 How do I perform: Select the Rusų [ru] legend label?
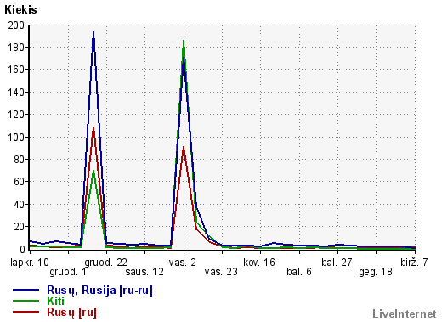pyautogui.click(x=71, y=313)
